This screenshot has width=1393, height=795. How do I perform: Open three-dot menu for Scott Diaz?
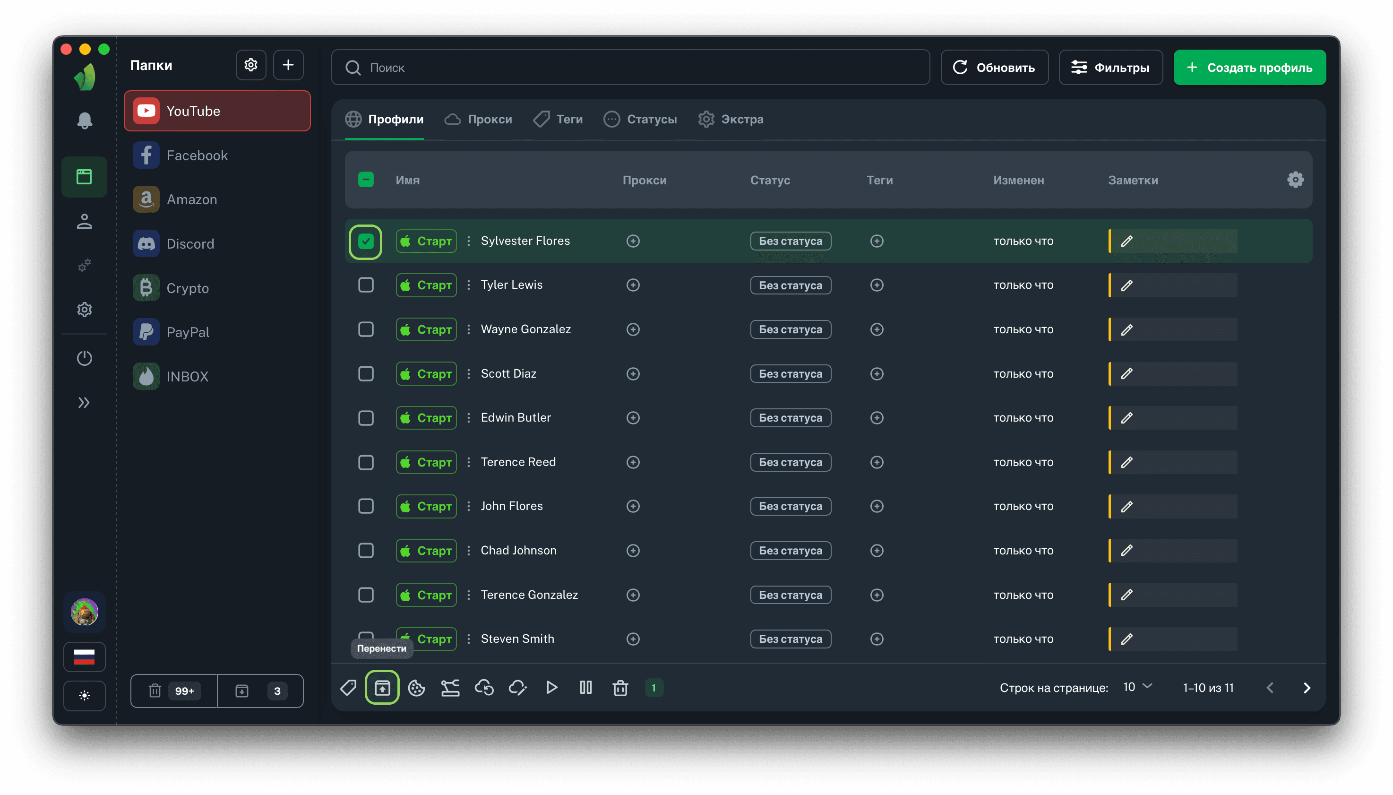point(468,373)
